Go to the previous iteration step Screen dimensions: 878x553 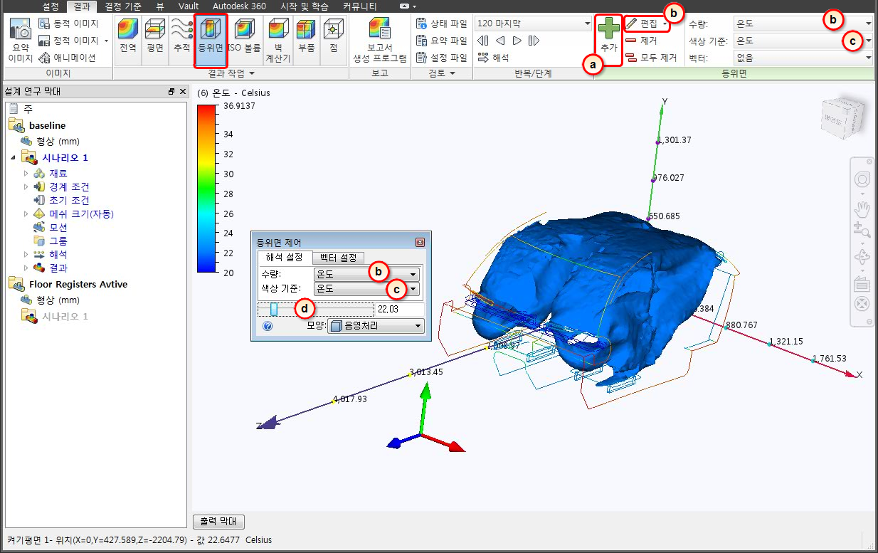(x=500, y=41)
